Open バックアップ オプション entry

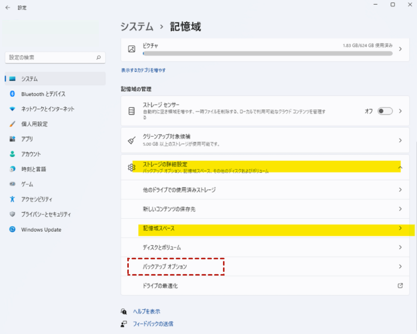265,267
